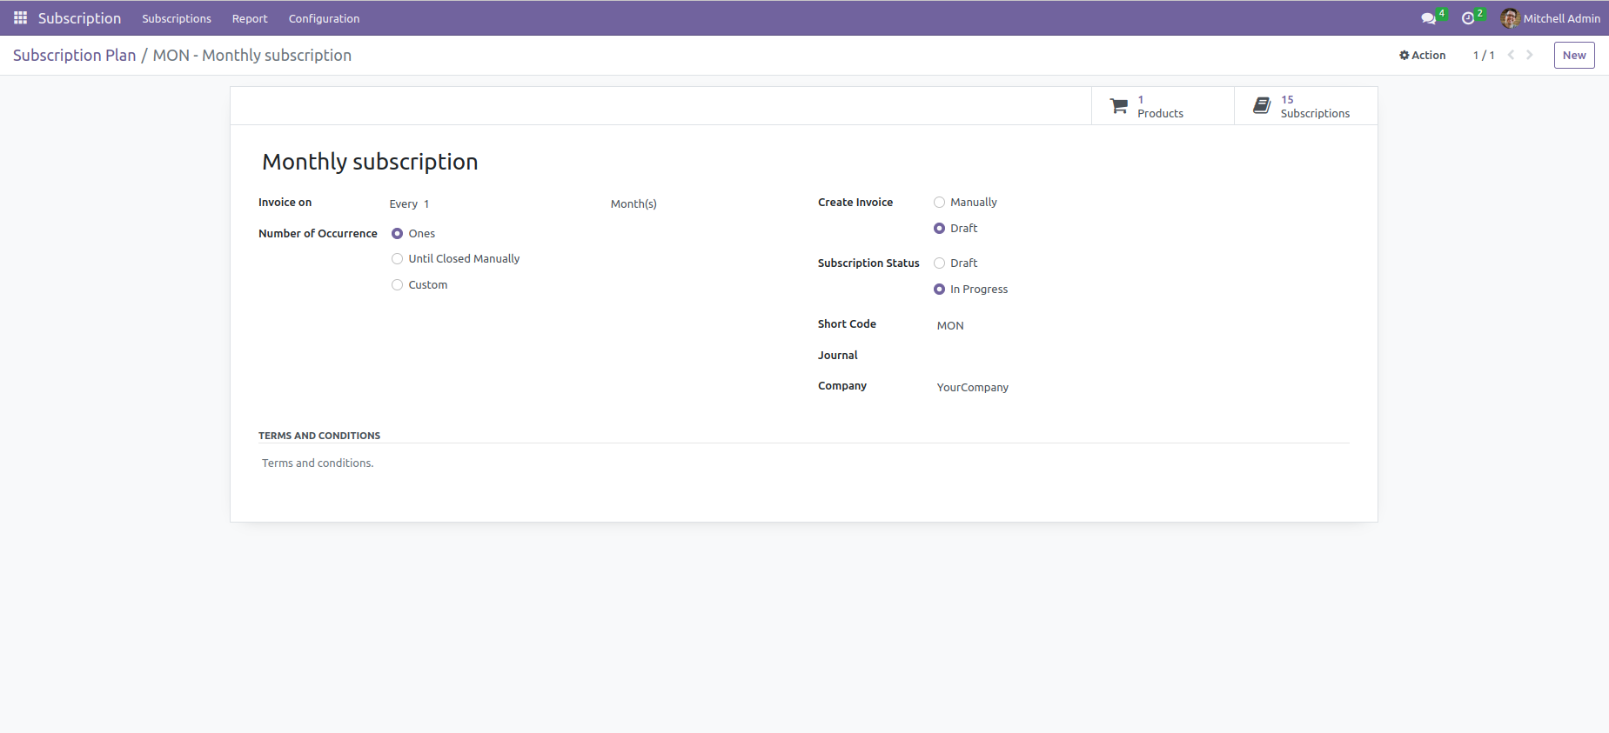The image size is (1609, 733).
Task: Go to the previous record arrow
Action: (x=1512, y=55)
